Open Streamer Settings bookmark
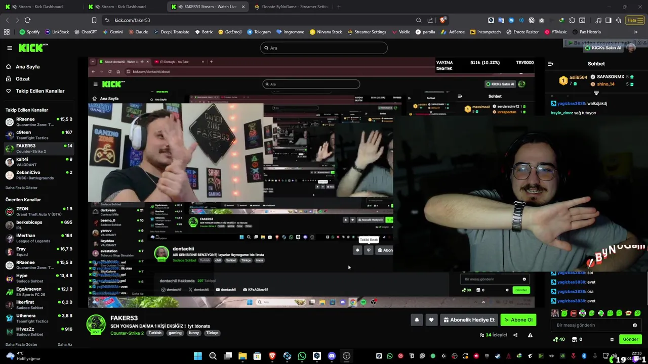The image size is (648, 364). 367,32
